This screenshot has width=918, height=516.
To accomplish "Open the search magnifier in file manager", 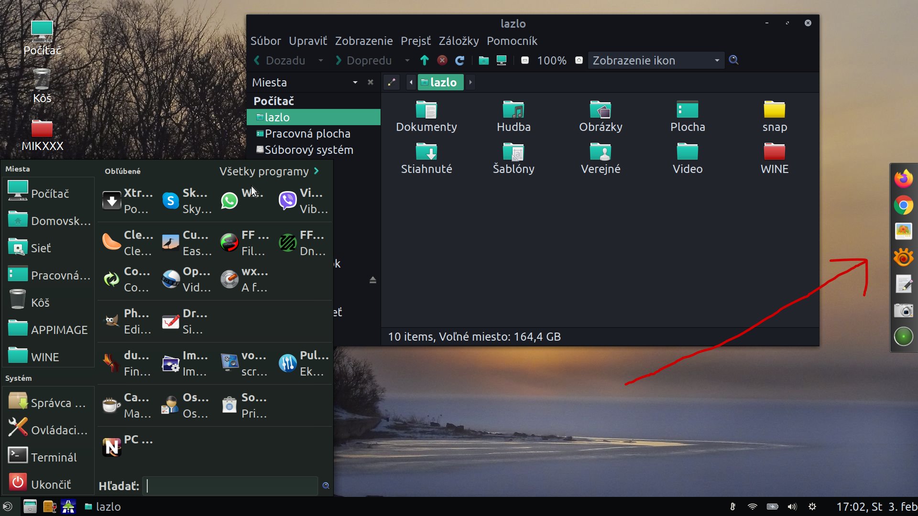I will click(733, 60).
